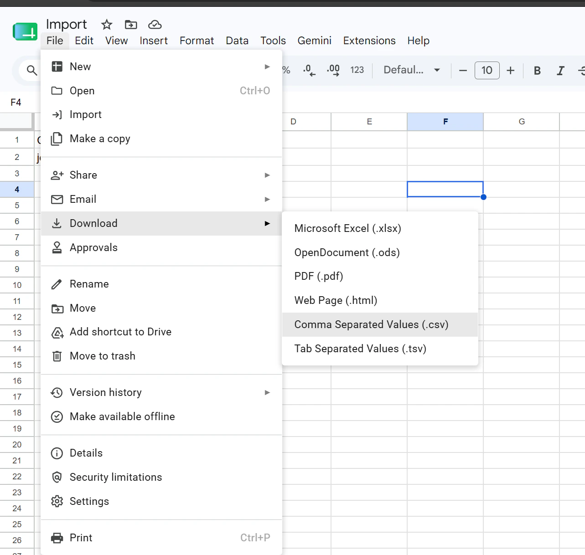Click the select-all corner box of the grid
Image resolution: width=585 pixels, height=555 pixels.
point(17,122)
